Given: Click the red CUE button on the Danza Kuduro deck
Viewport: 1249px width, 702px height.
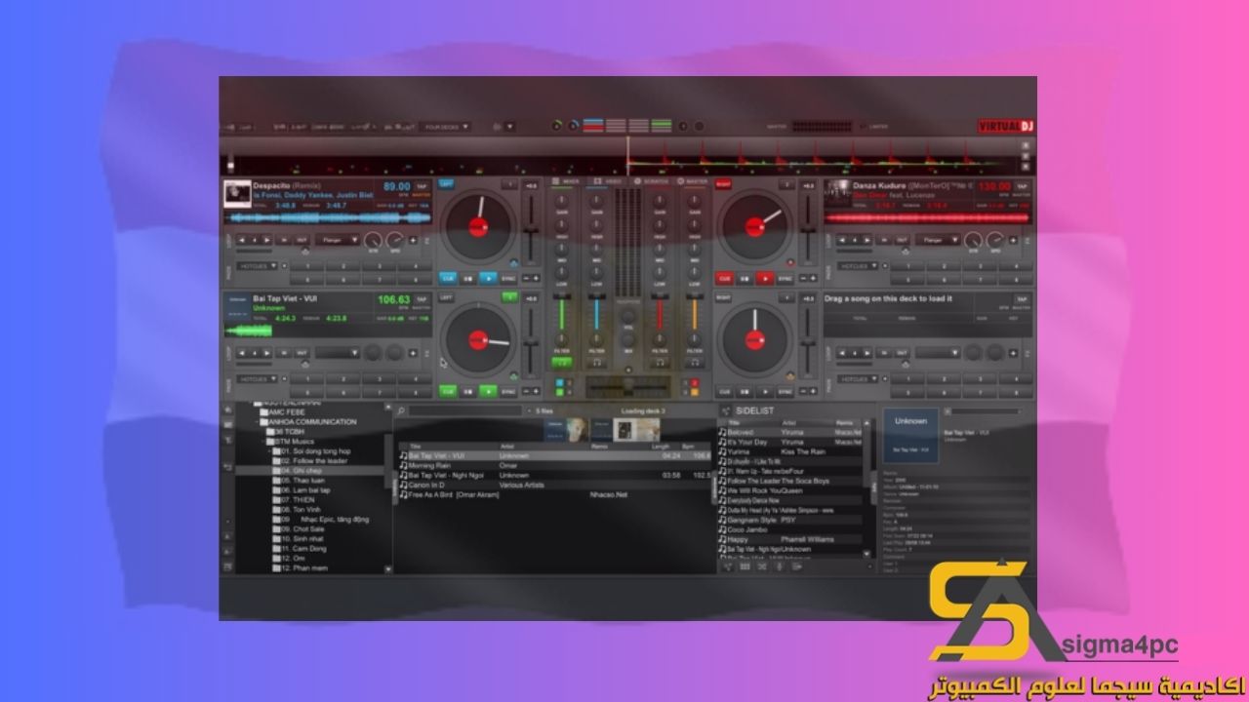Looking at the screenshot, I should pyautogui.click(x=724, y=278).
